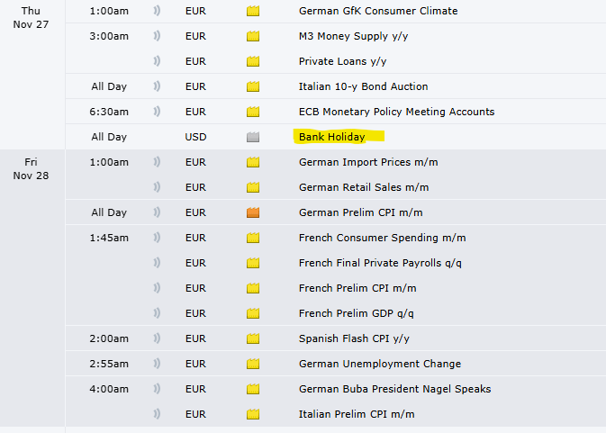Click the speaker icon for French Prelim GDP q/q
The image size is (606, 433).
point(158,313)
